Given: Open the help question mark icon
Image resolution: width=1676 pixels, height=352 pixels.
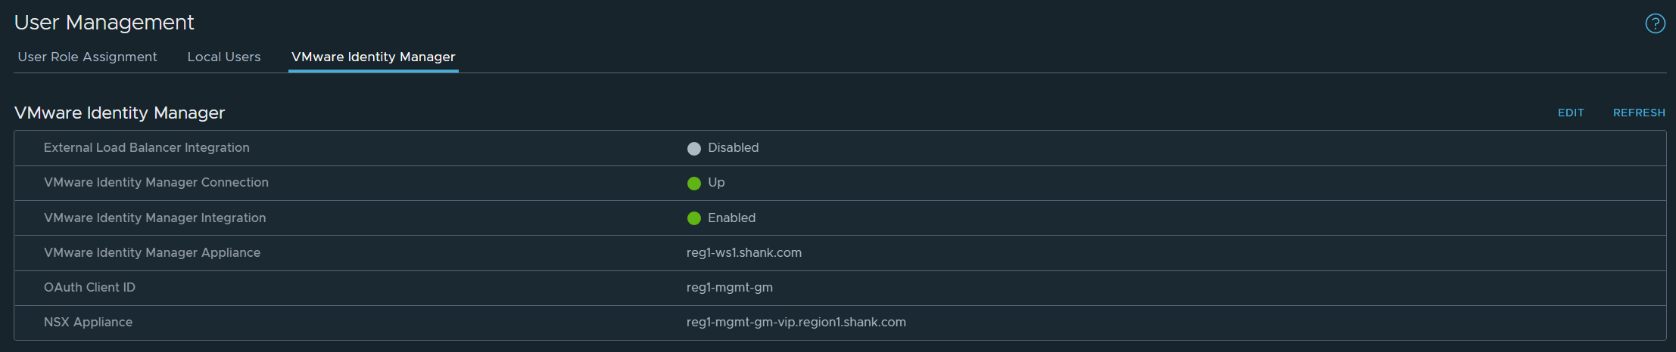Looking at the screenshot, I should click(x=1655, y=24).
